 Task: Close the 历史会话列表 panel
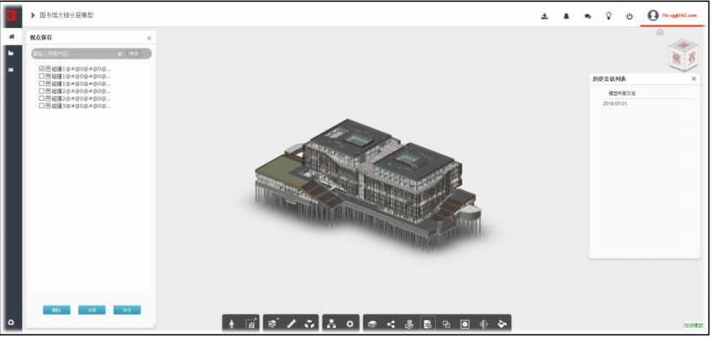tap(694, 79)
